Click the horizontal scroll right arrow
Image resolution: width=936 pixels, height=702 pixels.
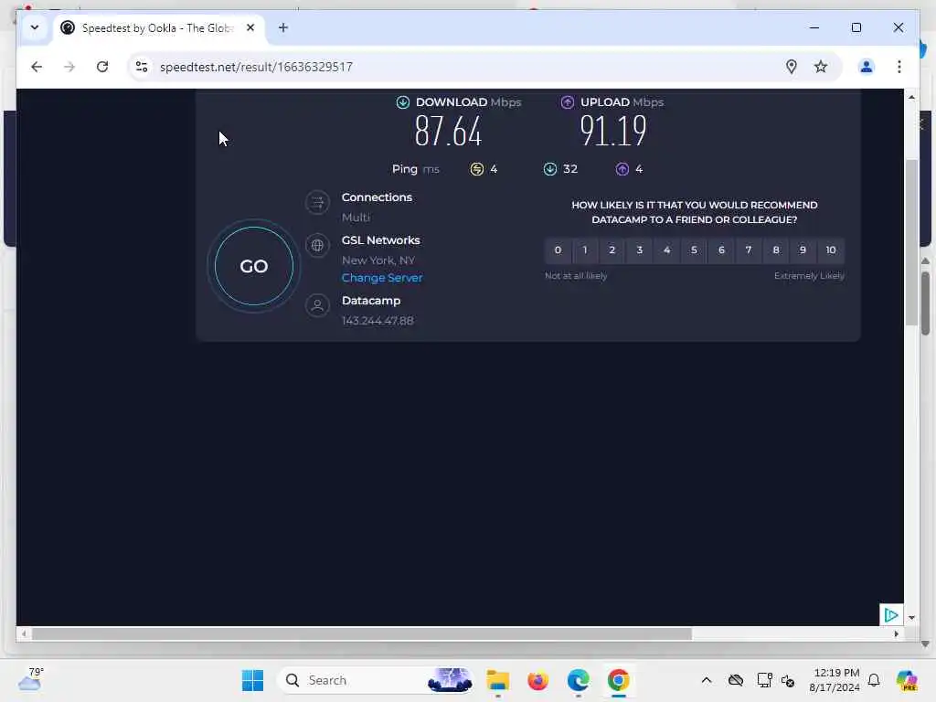896,634
